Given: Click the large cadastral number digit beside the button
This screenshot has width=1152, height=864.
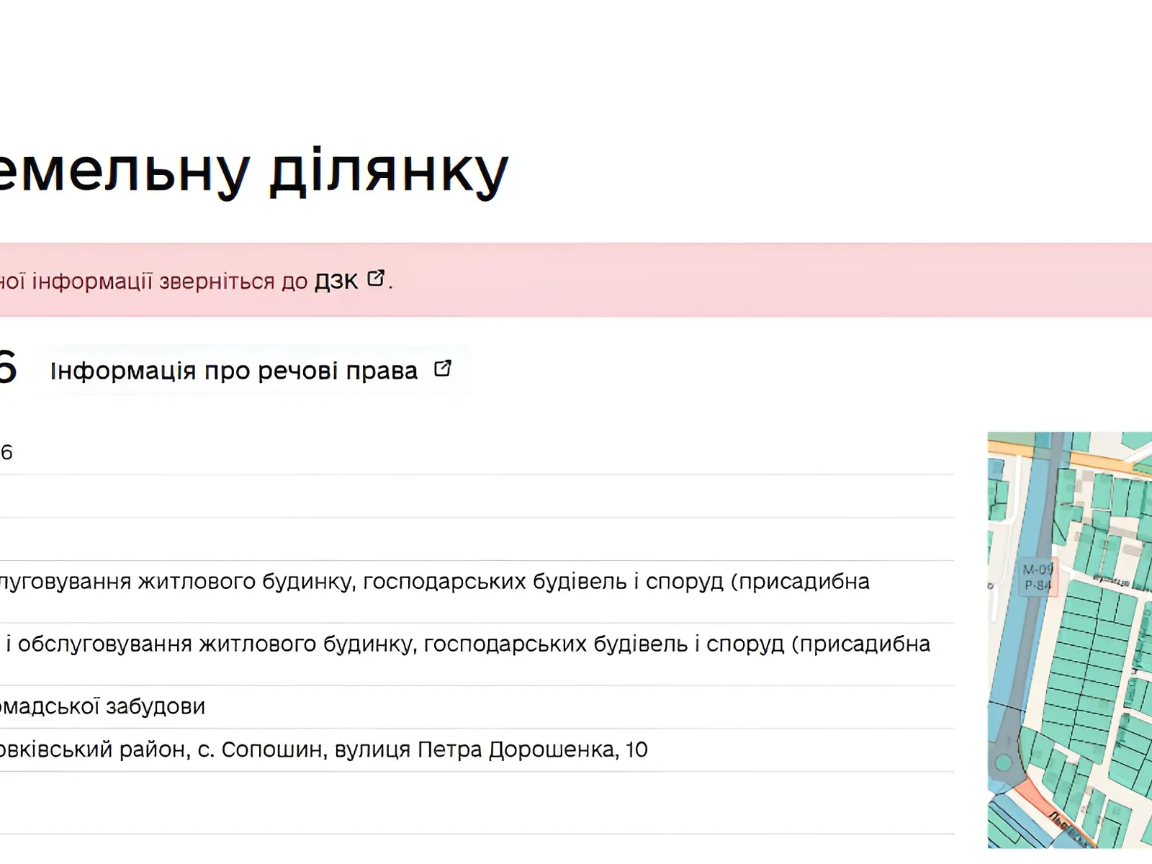Looking at the screenshot, I should click(7, 368).
